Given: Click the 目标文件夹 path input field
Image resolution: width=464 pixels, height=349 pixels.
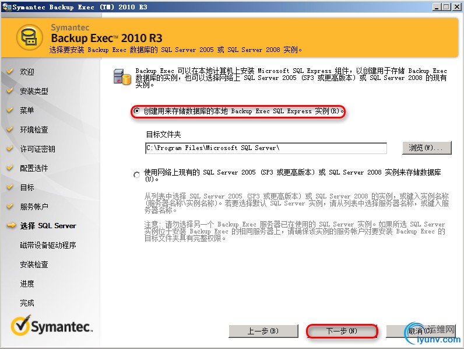Looking at the screenshot, I should [x=266, y=148].
